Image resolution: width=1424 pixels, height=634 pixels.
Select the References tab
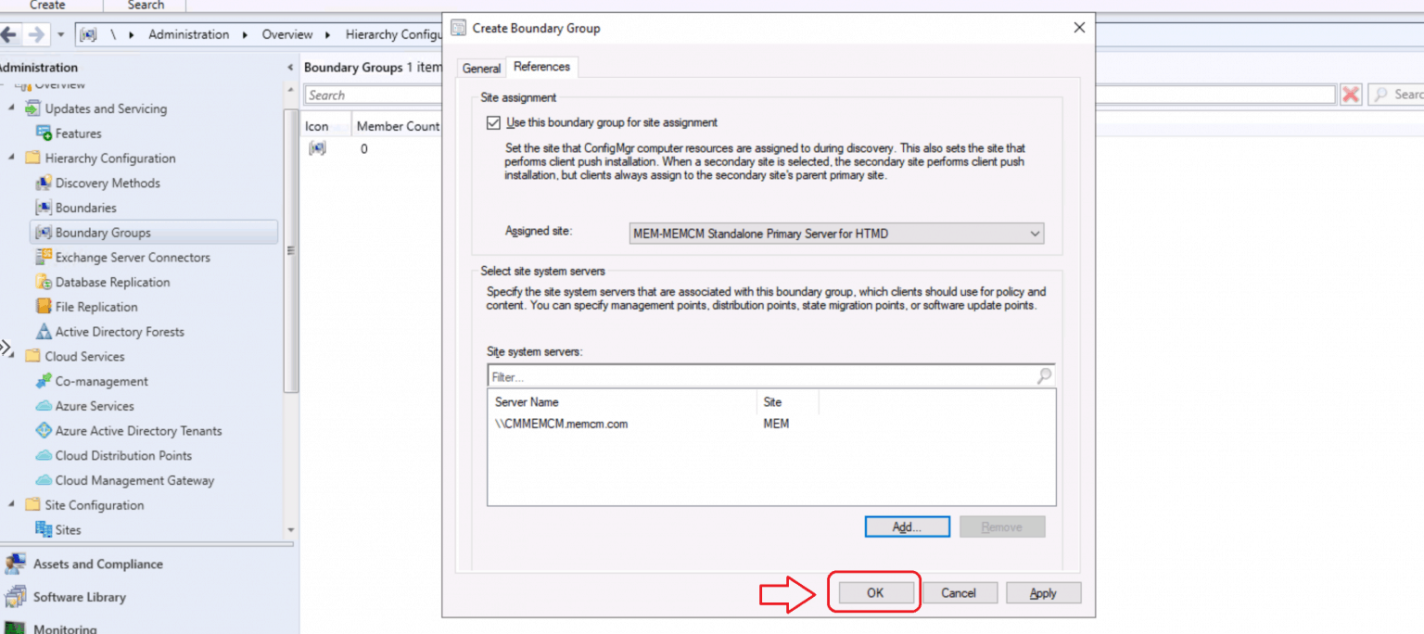[541, 67]
